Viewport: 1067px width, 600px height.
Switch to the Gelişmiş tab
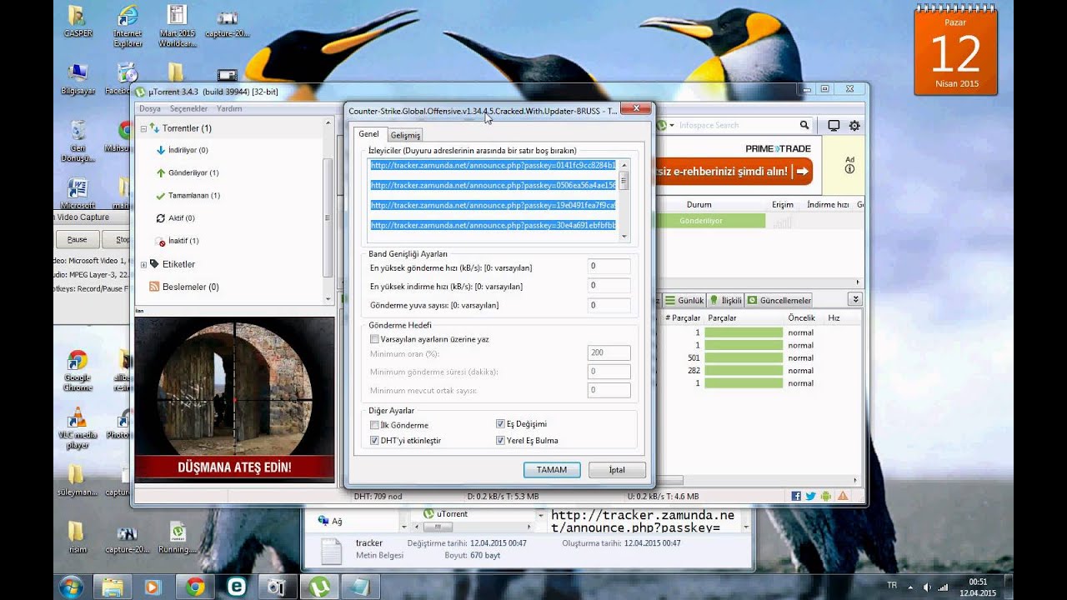click(405, 135)
